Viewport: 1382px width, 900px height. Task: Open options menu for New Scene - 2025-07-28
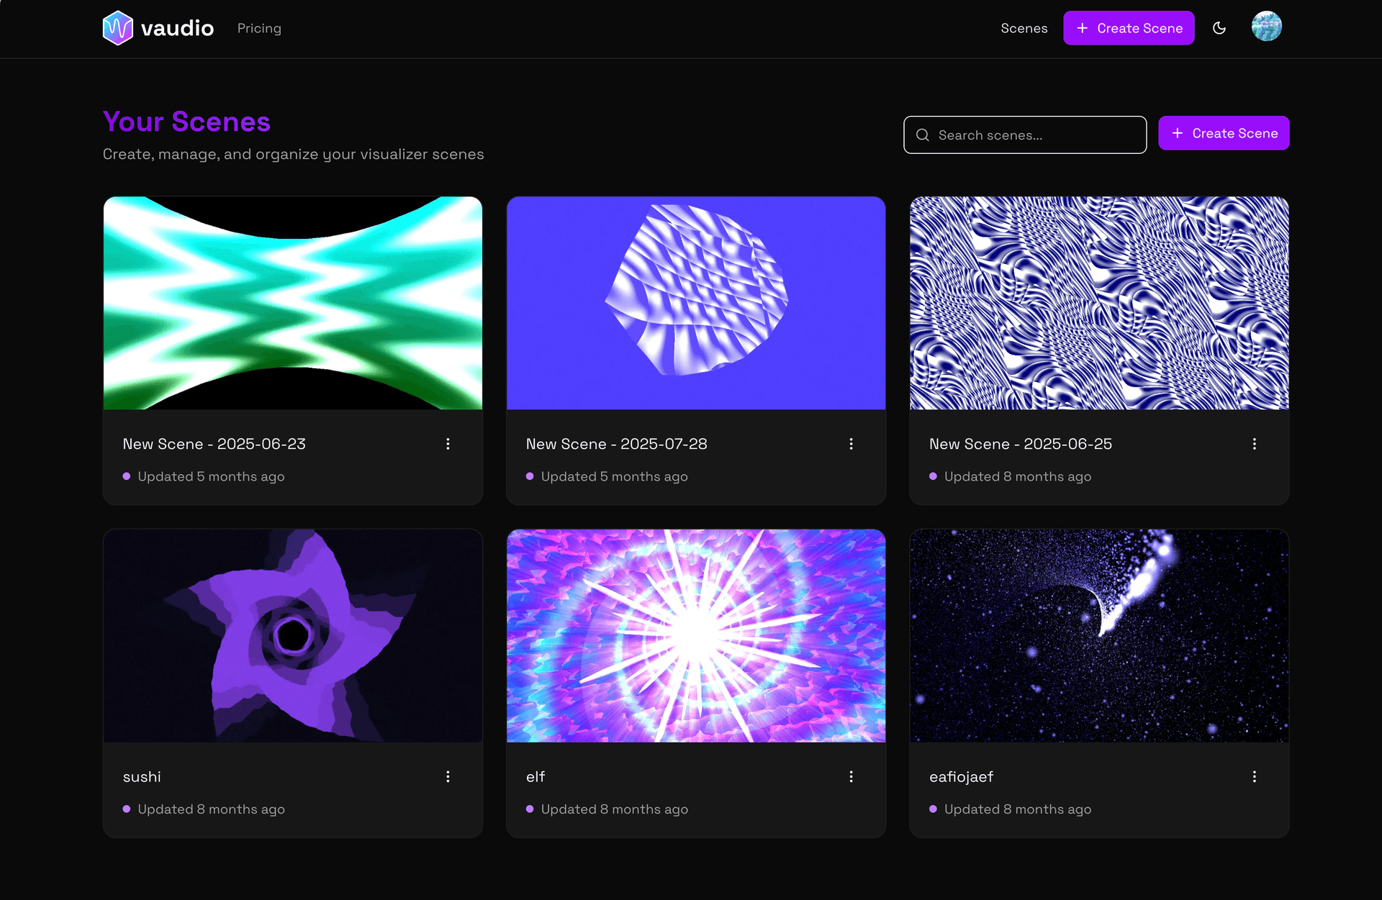tap(852, 444)
